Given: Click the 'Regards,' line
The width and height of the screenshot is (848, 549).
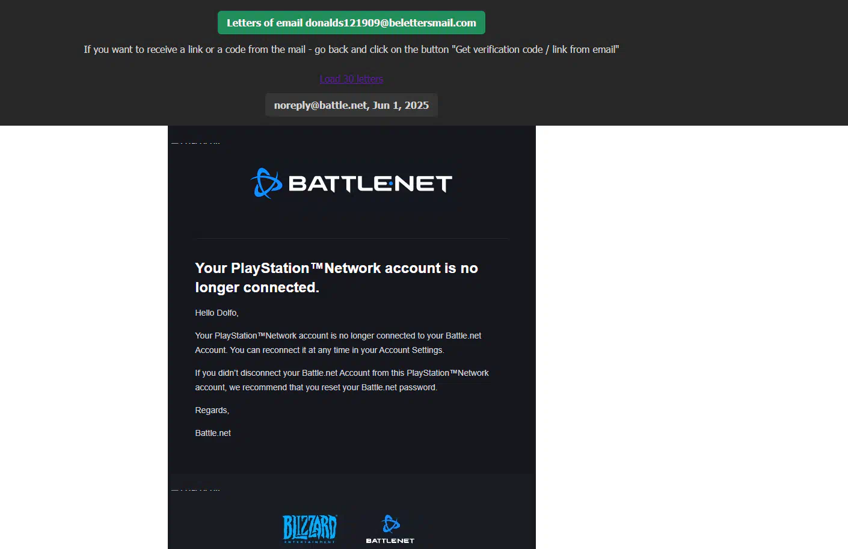Looking at the screenshot, I should click(212, 410).
